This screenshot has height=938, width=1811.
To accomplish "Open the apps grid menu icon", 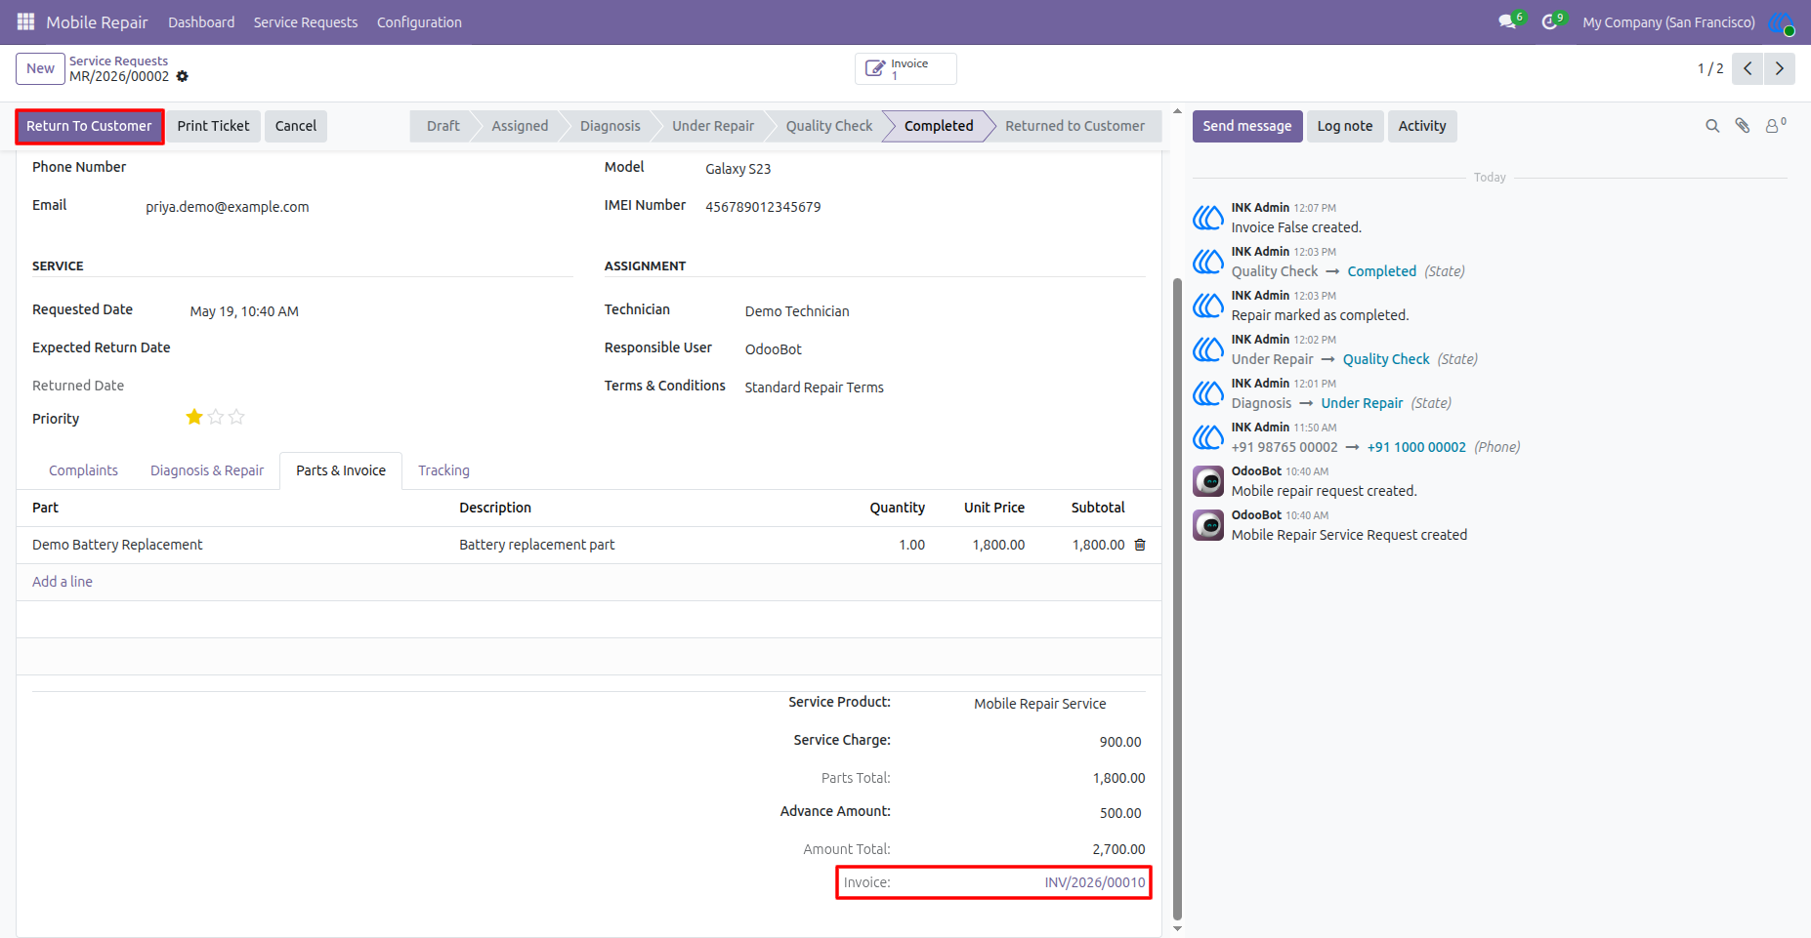I will pyautogui.click(x=25, y=21).
